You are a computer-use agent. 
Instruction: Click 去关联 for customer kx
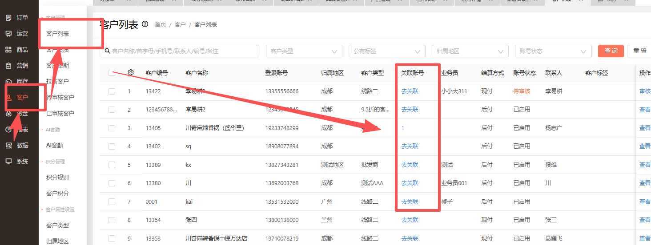tap(410, 165)
